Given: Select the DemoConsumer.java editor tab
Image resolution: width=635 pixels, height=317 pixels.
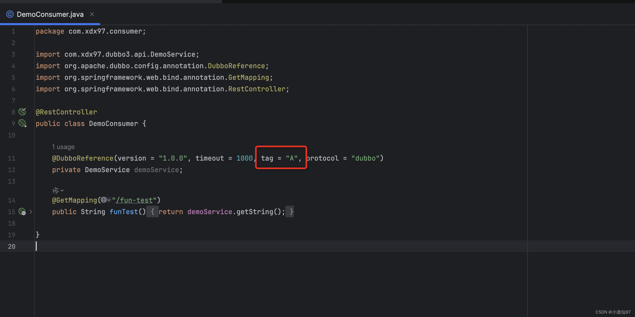Looking at the screenshot, I should click(x=50, y=14).
